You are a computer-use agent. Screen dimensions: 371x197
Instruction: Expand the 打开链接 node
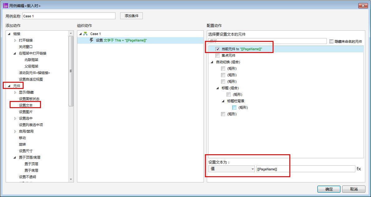tap(16, 40)
